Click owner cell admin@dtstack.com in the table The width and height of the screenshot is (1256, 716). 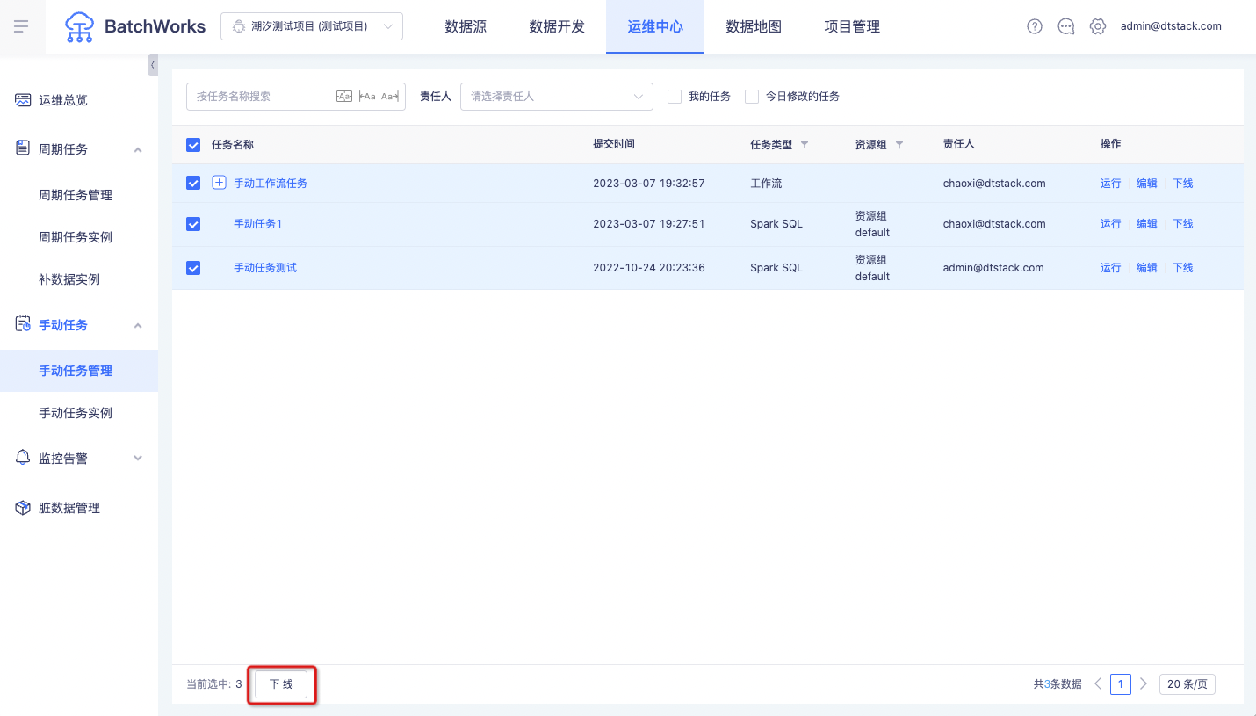pos(993,268)
